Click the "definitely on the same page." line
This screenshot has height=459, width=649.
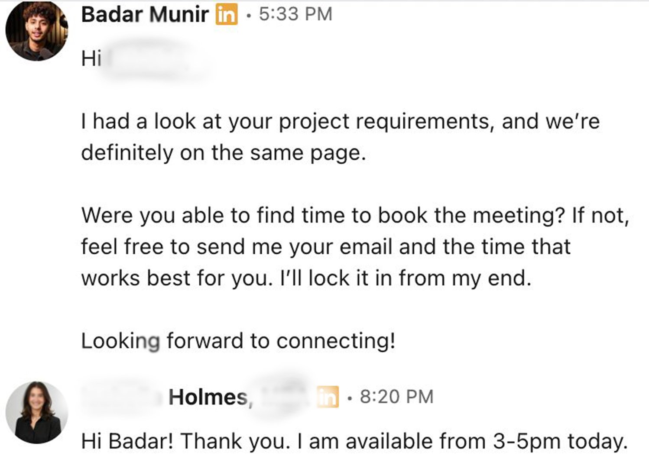[223, 153]
